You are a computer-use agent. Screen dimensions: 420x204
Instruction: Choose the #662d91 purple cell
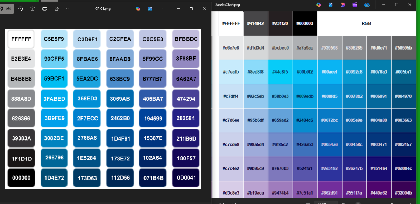click(x=329, y=190)
